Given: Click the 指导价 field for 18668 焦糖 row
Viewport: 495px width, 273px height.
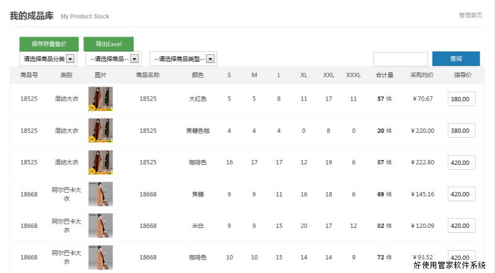Looking at the screenshot, I should [461, 194].
